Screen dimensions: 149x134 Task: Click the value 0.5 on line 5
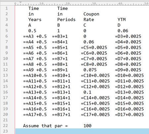pos(32,31)
